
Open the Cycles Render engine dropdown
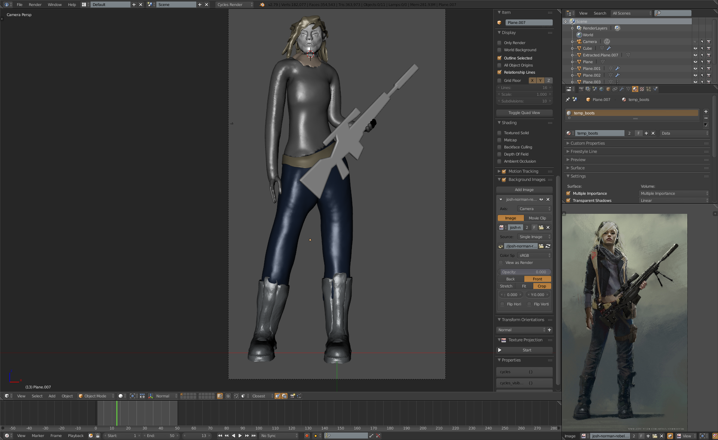tap(235, 4)
